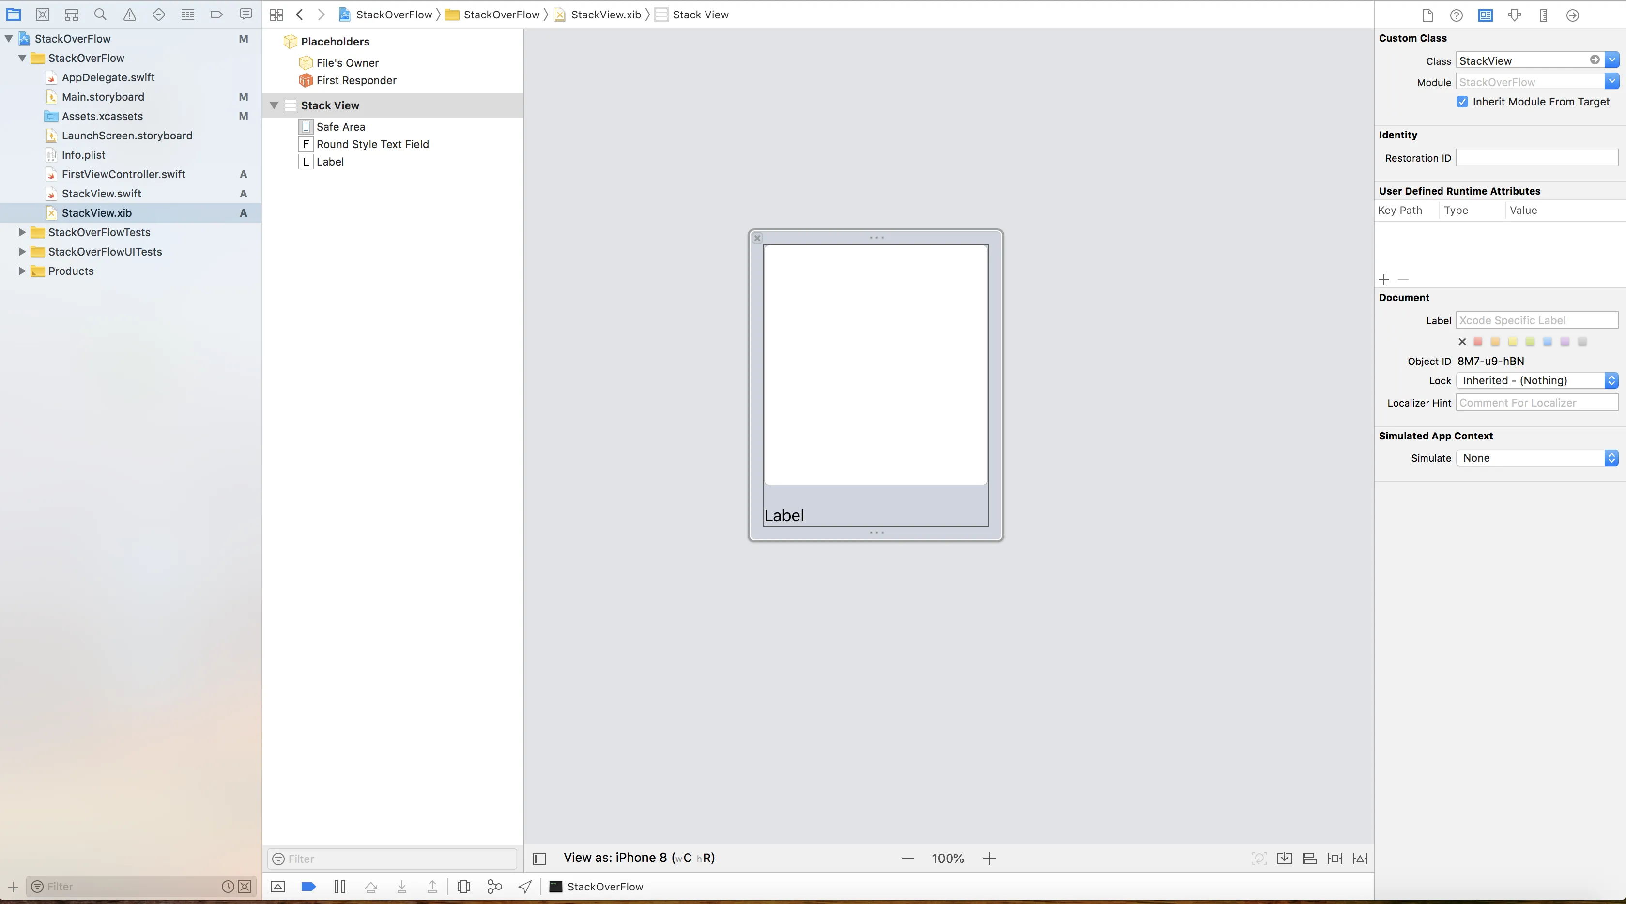
Task: Collapse the Stack View outline item
Action: coord(274,105)
